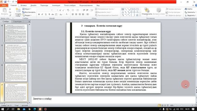Toggle justify text alignment
This screenshot has height=111, width=197.
click(x=83, y=14)
